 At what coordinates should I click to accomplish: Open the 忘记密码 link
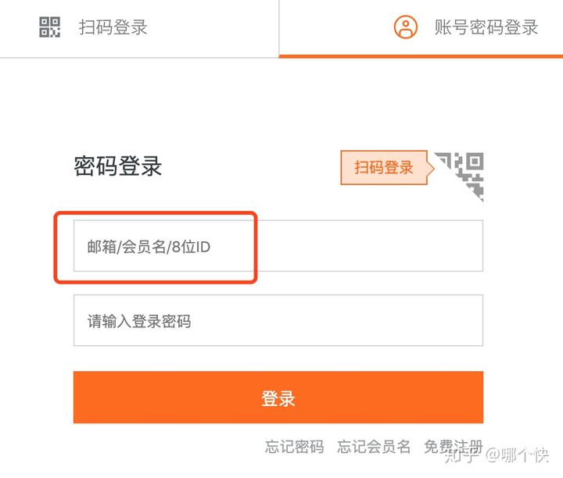click(295, 447)
